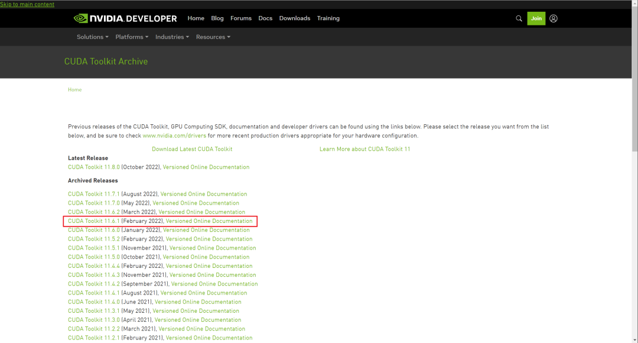This screenshot has height=343, width=638.
Task: Open the www.nvidia.com/drivers link
Action: click(174, 135)
